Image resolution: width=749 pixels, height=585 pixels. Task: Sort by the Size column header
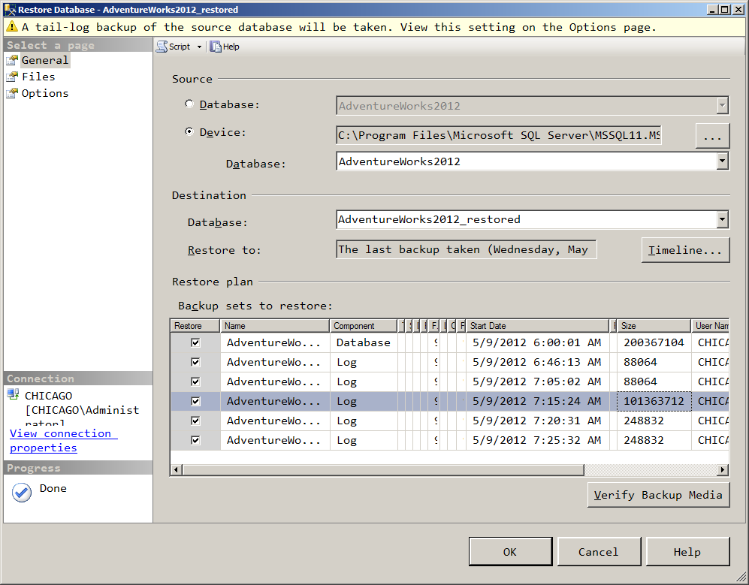click(654, 326)
